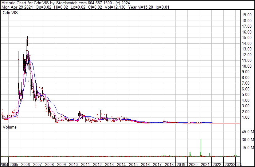This screenshot has height=167, width=255.
Task: Click the 4.00 price axis label
Action: [245, 101]
